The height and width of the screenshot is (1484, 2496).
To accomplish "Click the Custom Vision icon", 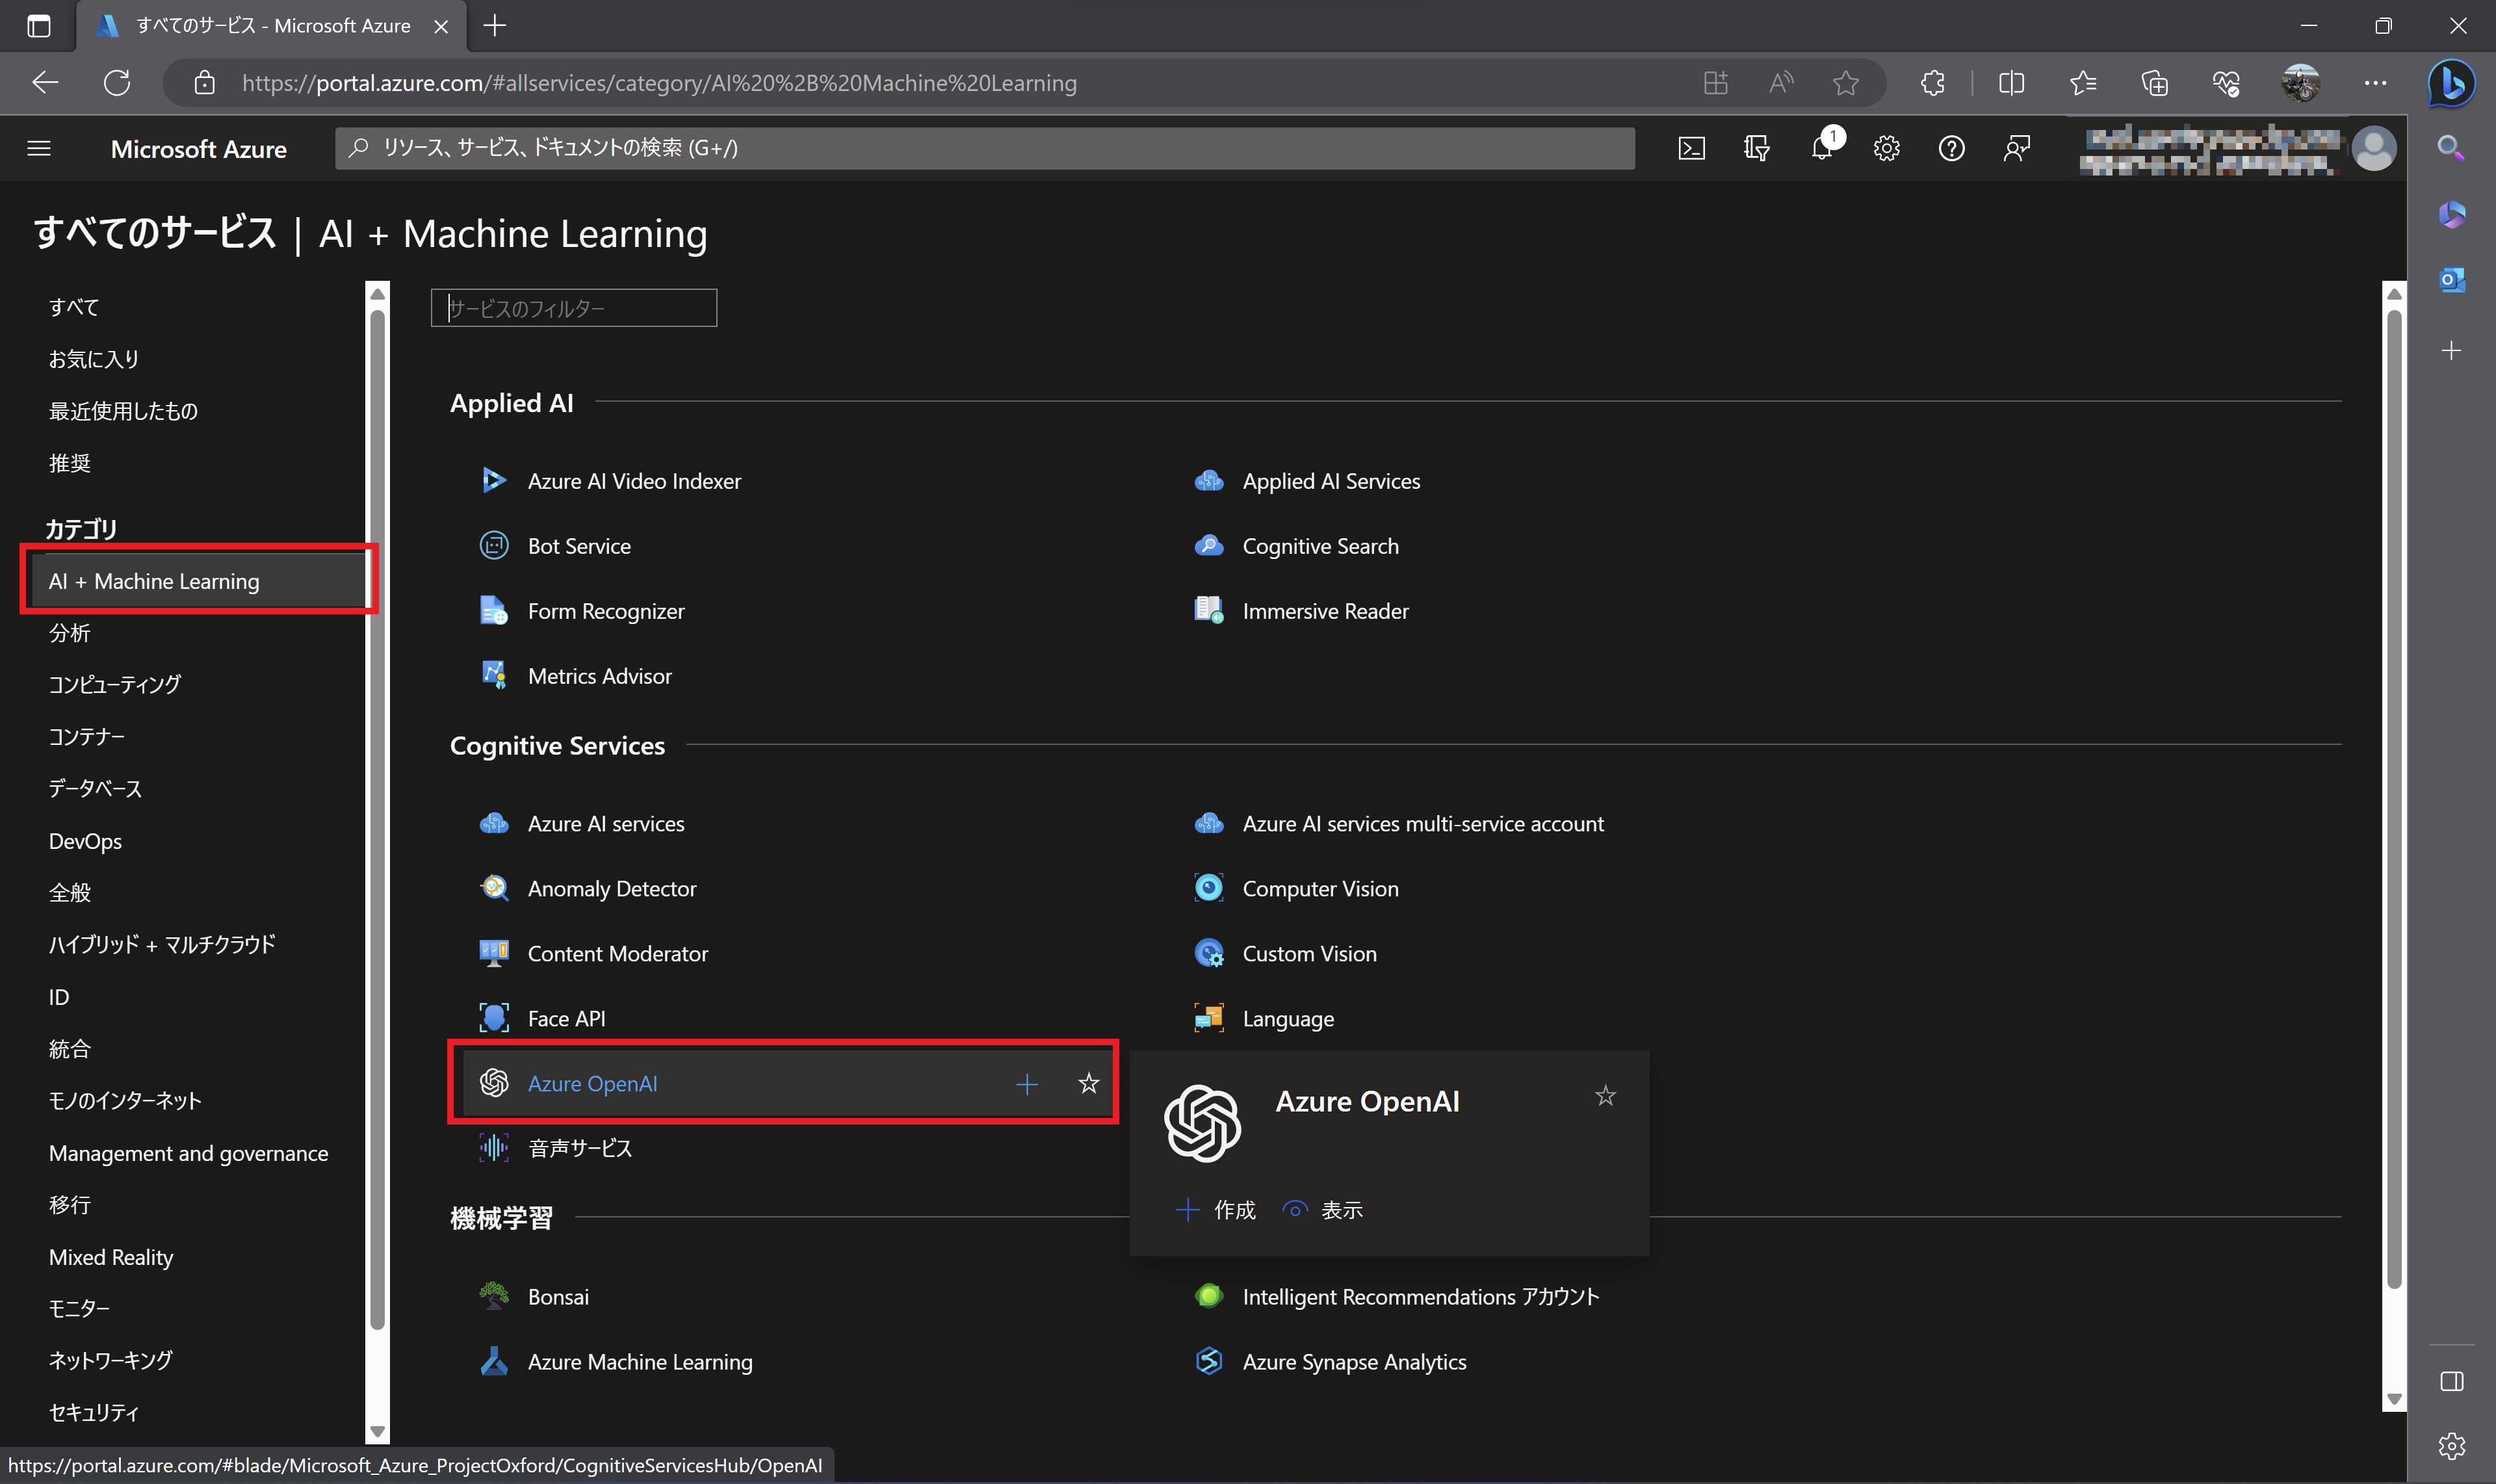I will click(x=1209, y=953).
